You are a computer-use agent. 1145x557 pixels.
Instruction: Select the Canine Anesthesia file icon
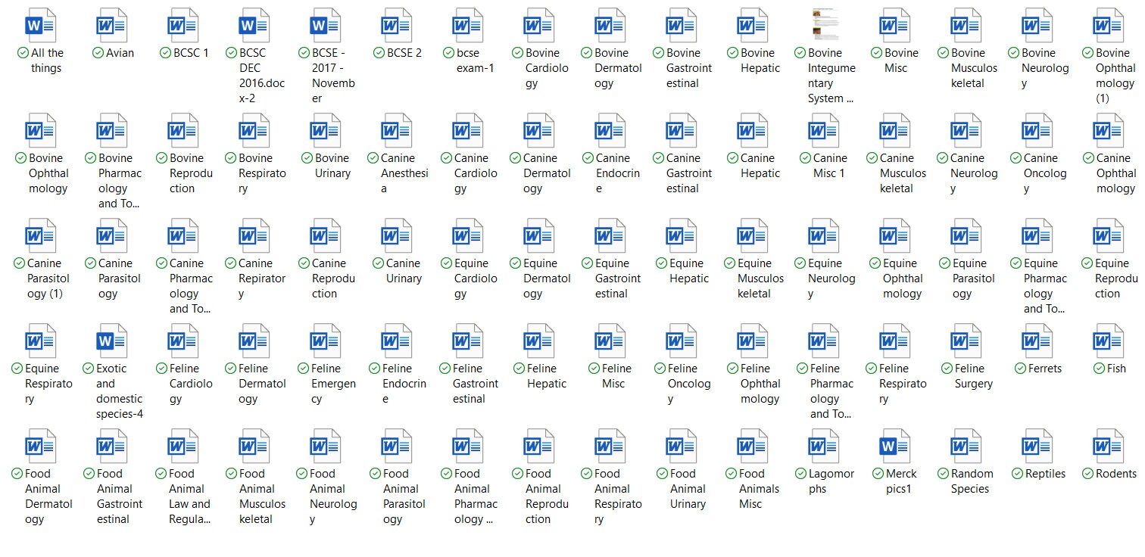(x=397, y=130)
